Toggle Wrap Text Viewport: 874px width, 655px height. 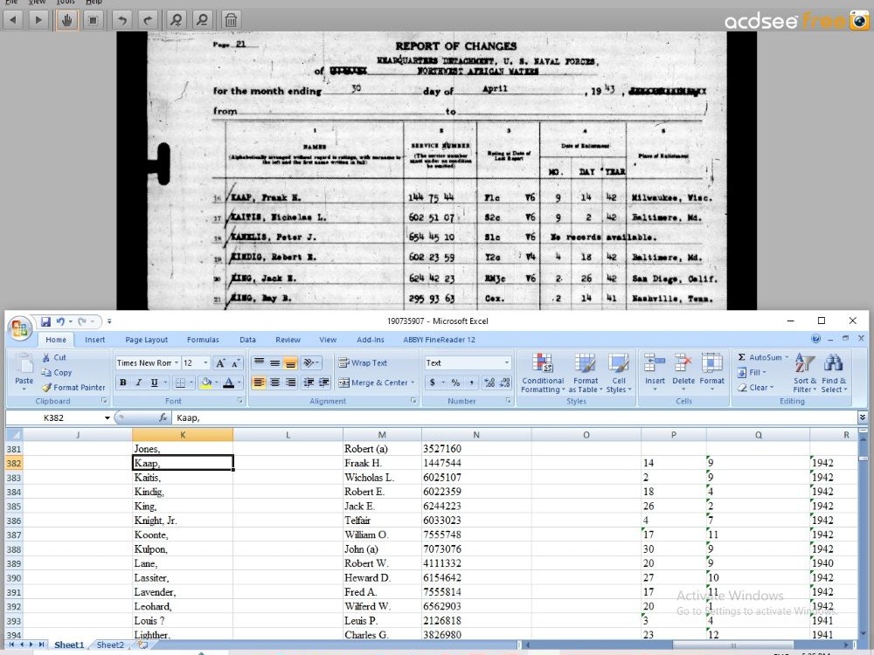click(363, 362)
